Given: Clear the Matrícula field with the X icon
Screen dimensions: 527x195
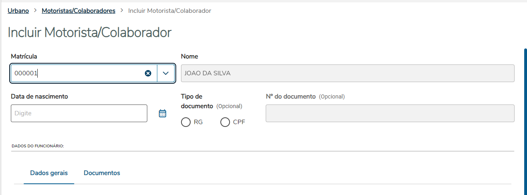Looking at the screenshot, I should click(x=148, y=73).
